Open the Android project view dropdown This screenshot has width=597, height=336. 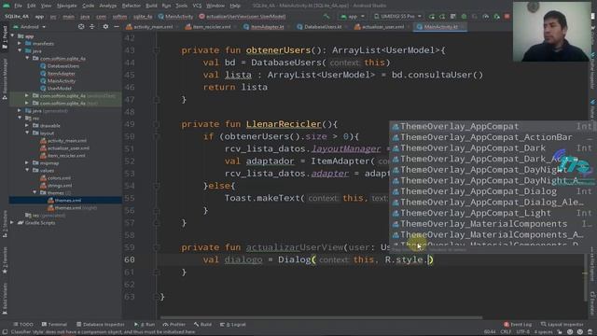pos(30,27)
